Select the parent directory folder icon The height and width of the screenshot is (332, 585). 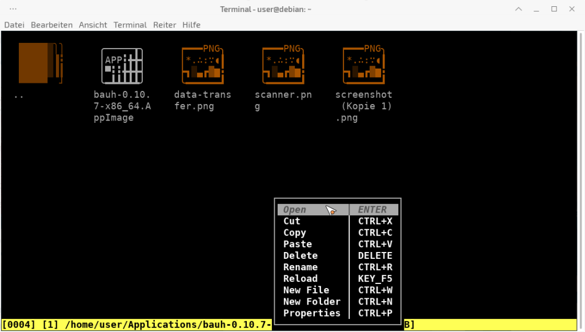(x=40, y=63)
